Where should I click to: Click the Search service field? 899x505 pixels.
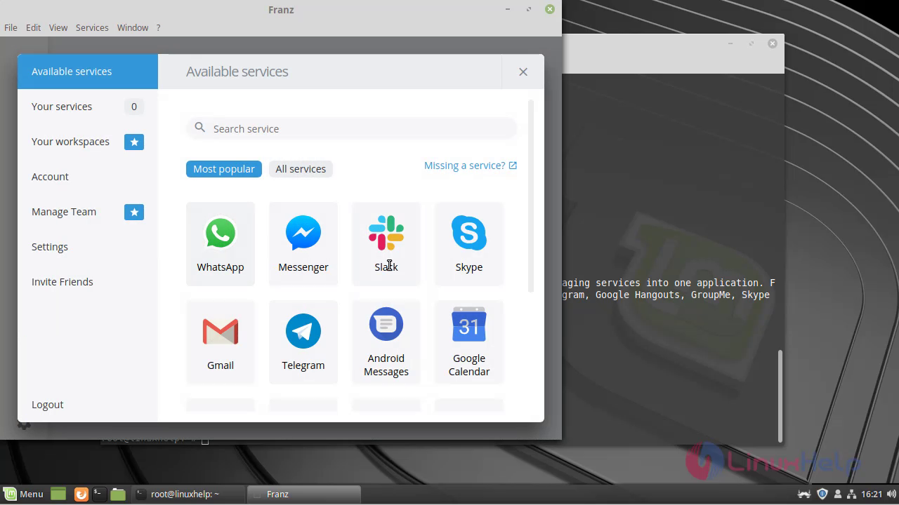(351, 128)
